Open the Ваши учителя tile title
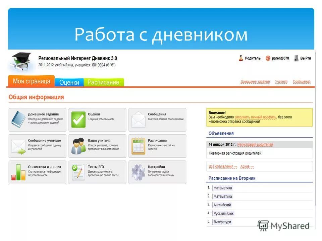The width and height of the screenshot is (322, 241). point(99,140)
